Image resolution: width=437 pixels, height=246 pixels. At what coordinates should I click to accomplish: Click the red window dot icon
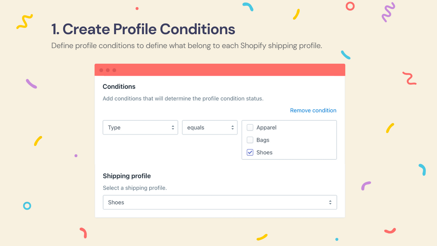point(101,70)
